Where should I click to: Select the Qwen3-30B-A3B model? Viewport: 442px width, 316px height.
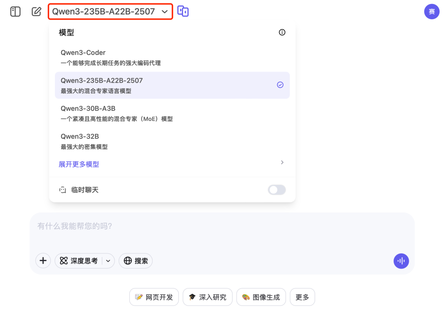[x=172, y=113]
